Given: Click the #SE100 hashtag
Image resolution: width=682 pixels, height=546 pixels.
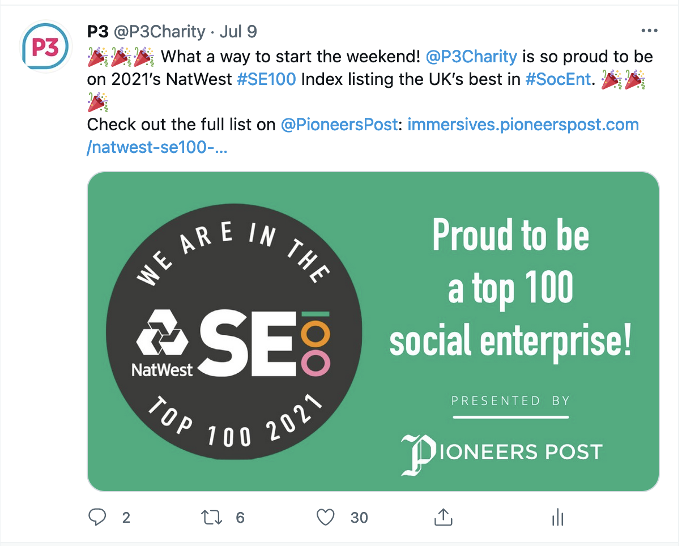Looking at the screenshot, I should tap(266, 79).
